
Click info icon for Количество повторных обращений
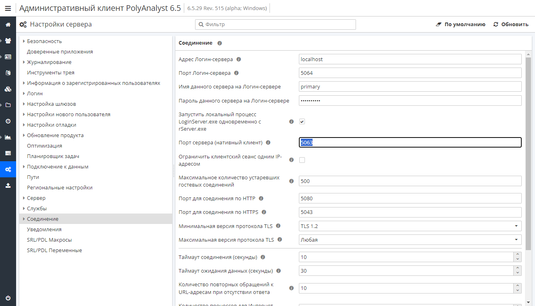(x=292, y=288)
